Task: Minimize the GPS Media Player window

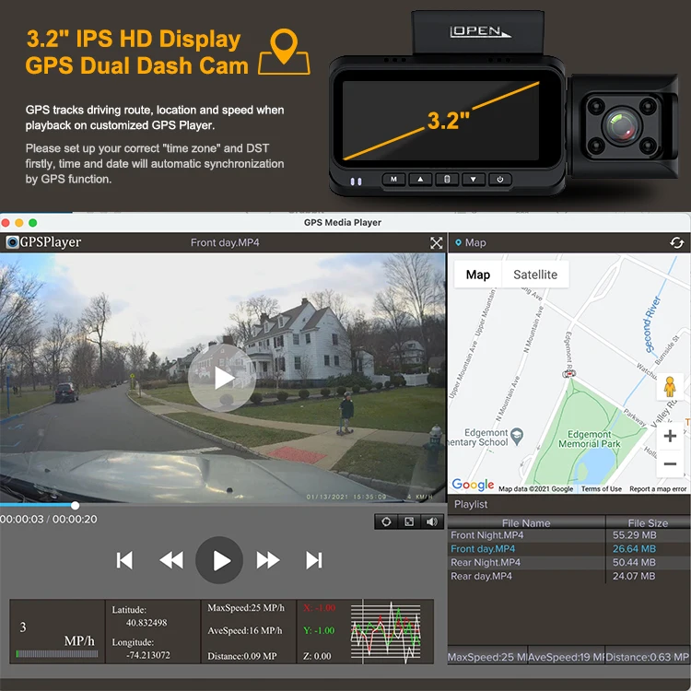Action: tap(19, 223)
